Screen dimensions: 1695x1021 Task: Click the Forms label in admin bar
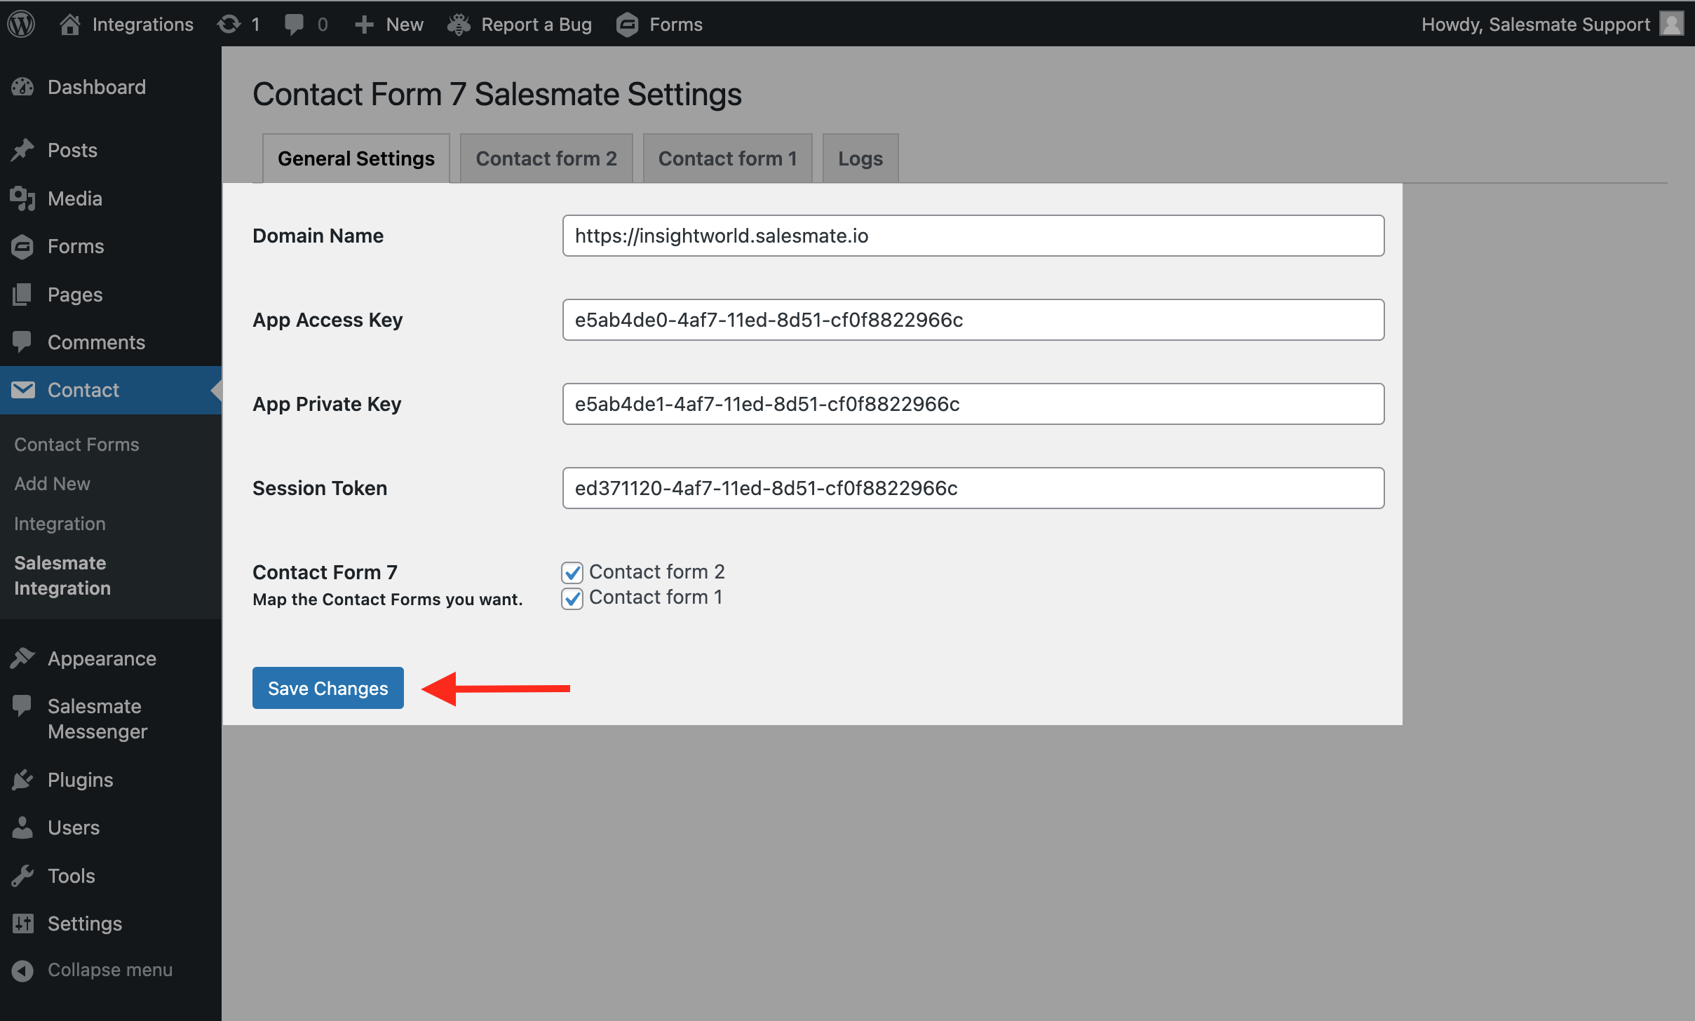point(676,25)
